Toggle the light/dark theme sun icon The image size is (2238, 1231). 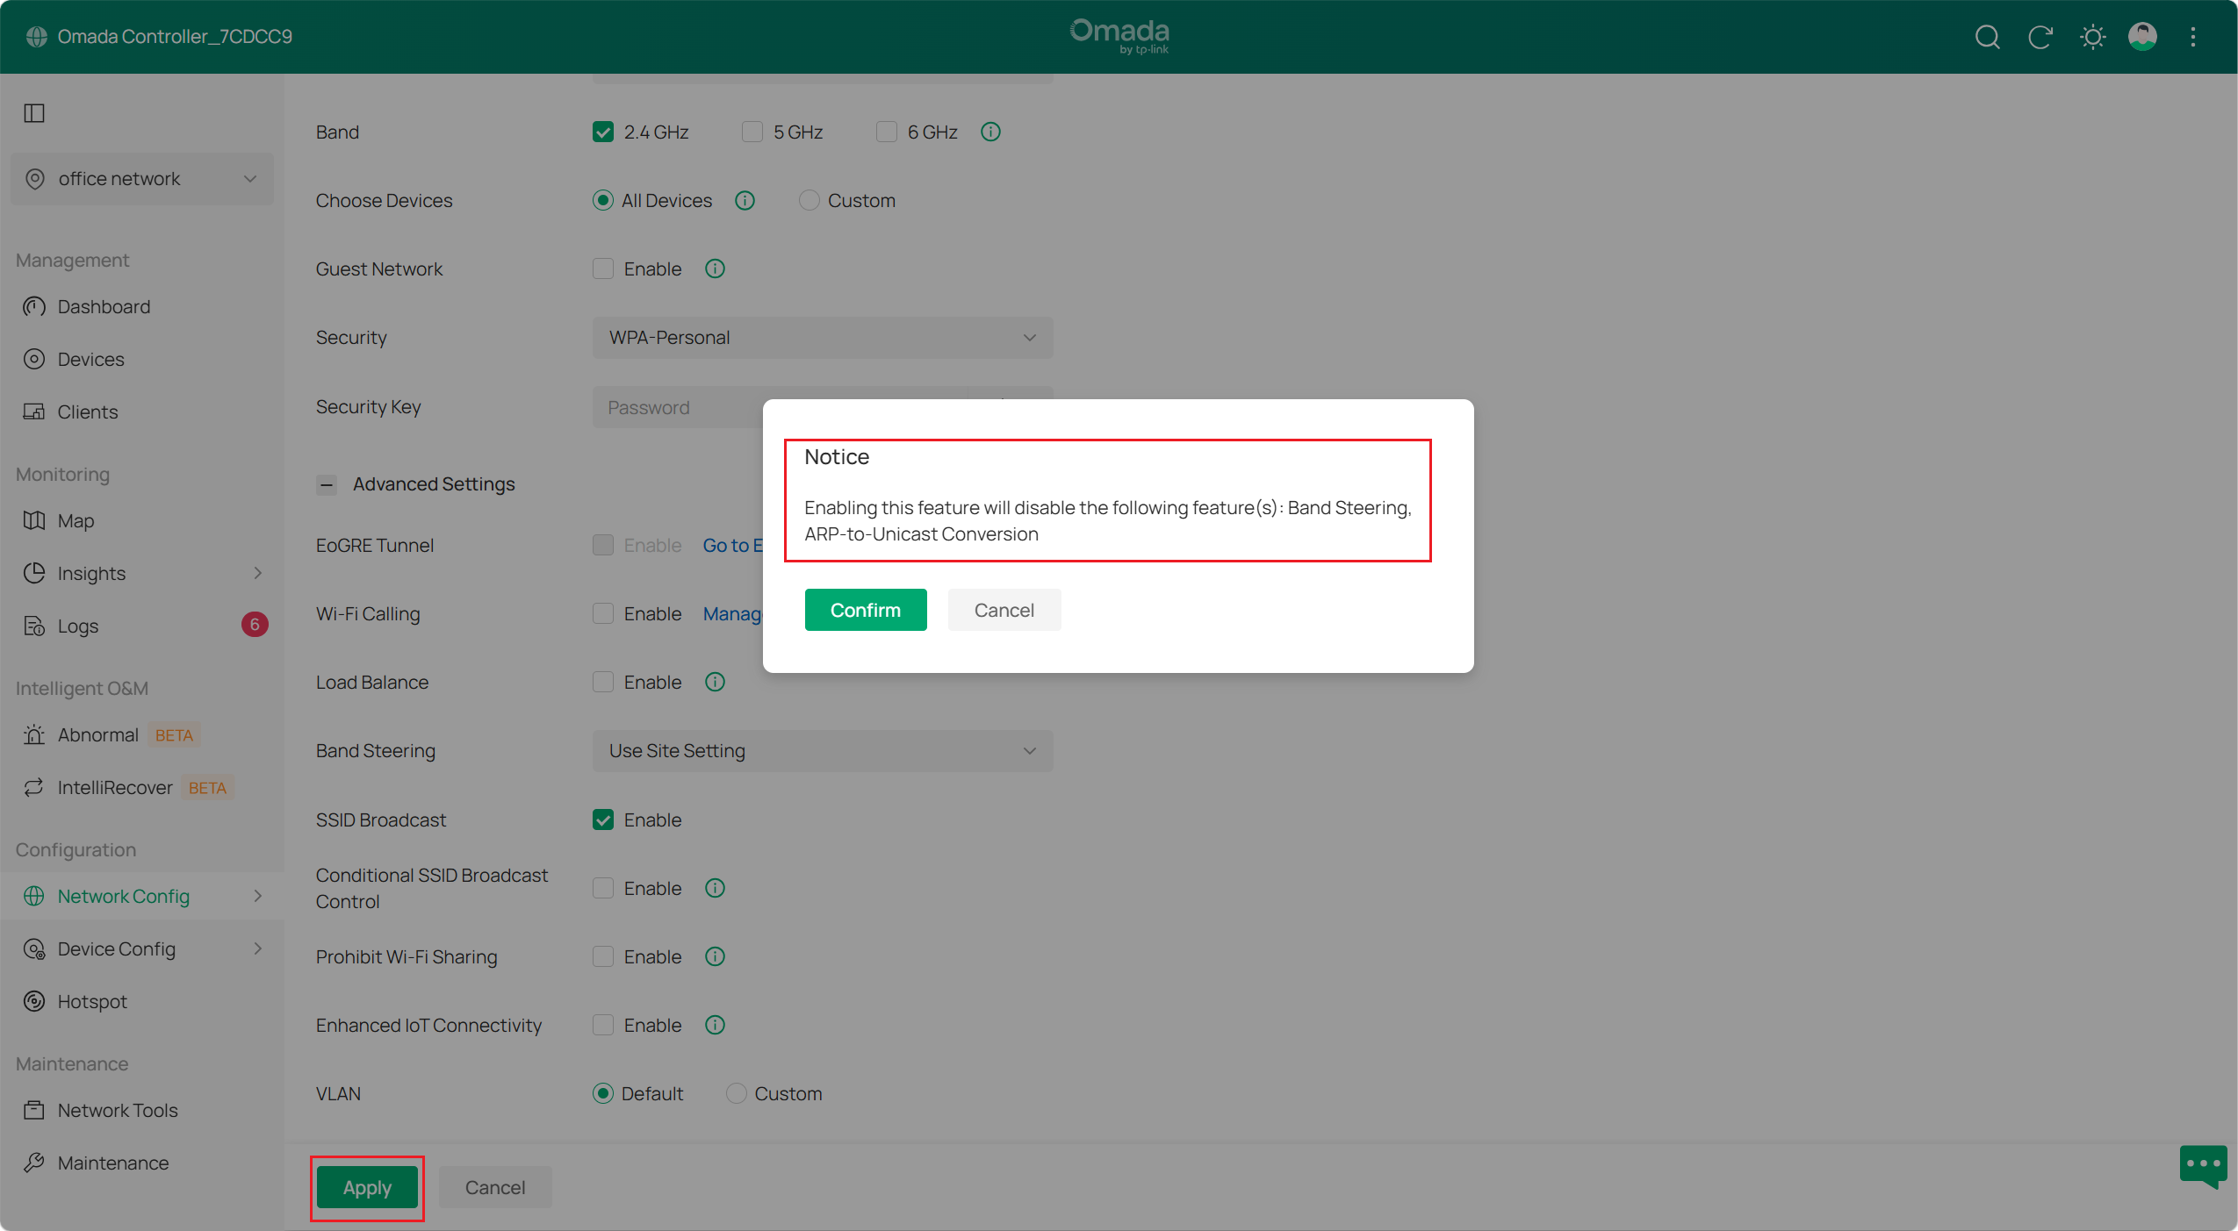pyautogui.click(x=2092, y=37)
